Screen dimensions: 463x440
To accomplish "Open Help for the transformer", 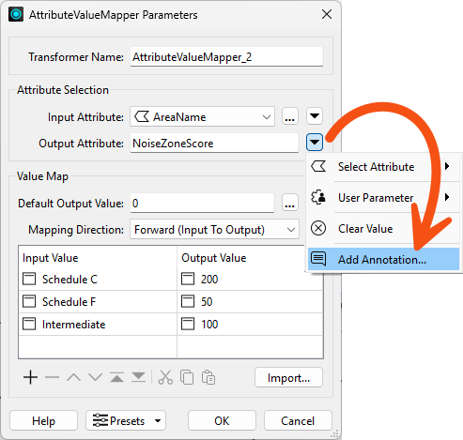I will [43, 421].
